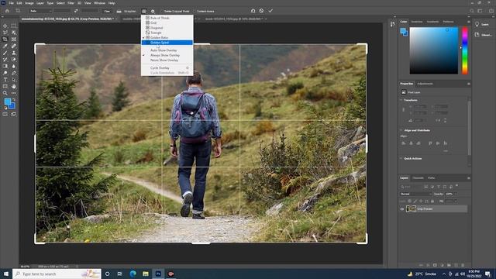Select the Lasso tool

coord(5,33)
